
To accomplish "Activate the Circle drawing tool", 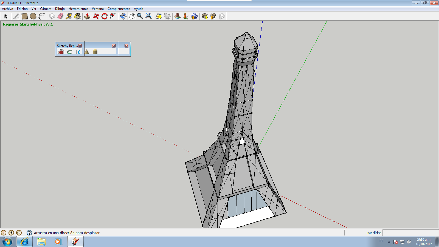I will 33,16.
